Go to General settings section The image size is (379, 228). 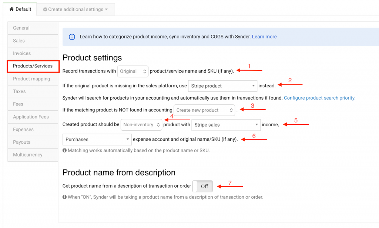(21, 28)
